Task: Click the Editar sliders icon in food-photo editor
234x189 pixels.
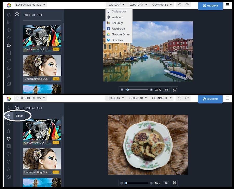Action: (9, 116)
